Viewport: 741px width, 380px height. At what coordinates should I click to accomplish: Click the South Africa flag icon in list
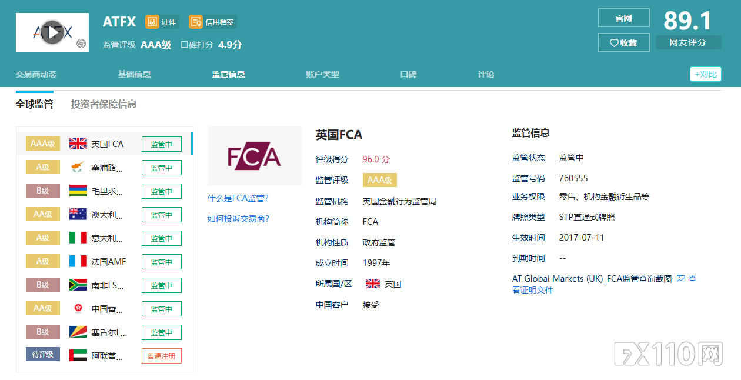click(78, 285)
